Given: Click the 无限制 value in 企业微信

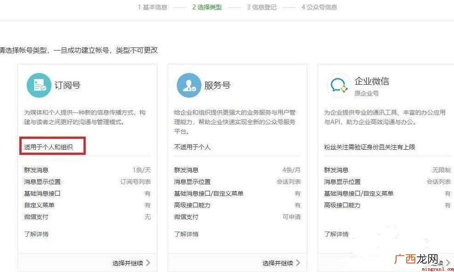Looking at the screenshot, I should coord(442,170).
